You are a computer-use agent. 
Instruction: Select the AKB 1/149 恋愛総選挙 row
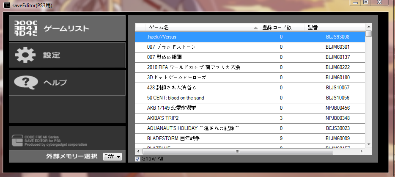[x=250, y=108]
